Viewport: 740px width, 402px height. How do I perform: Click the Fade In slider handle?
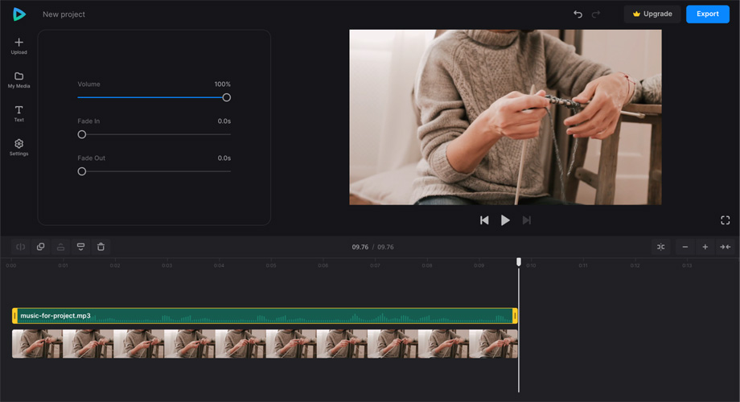tap(82, 134)
